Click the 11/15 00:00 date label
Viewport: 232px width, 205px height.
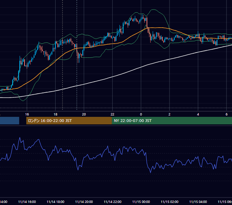(x=141, y=202)
